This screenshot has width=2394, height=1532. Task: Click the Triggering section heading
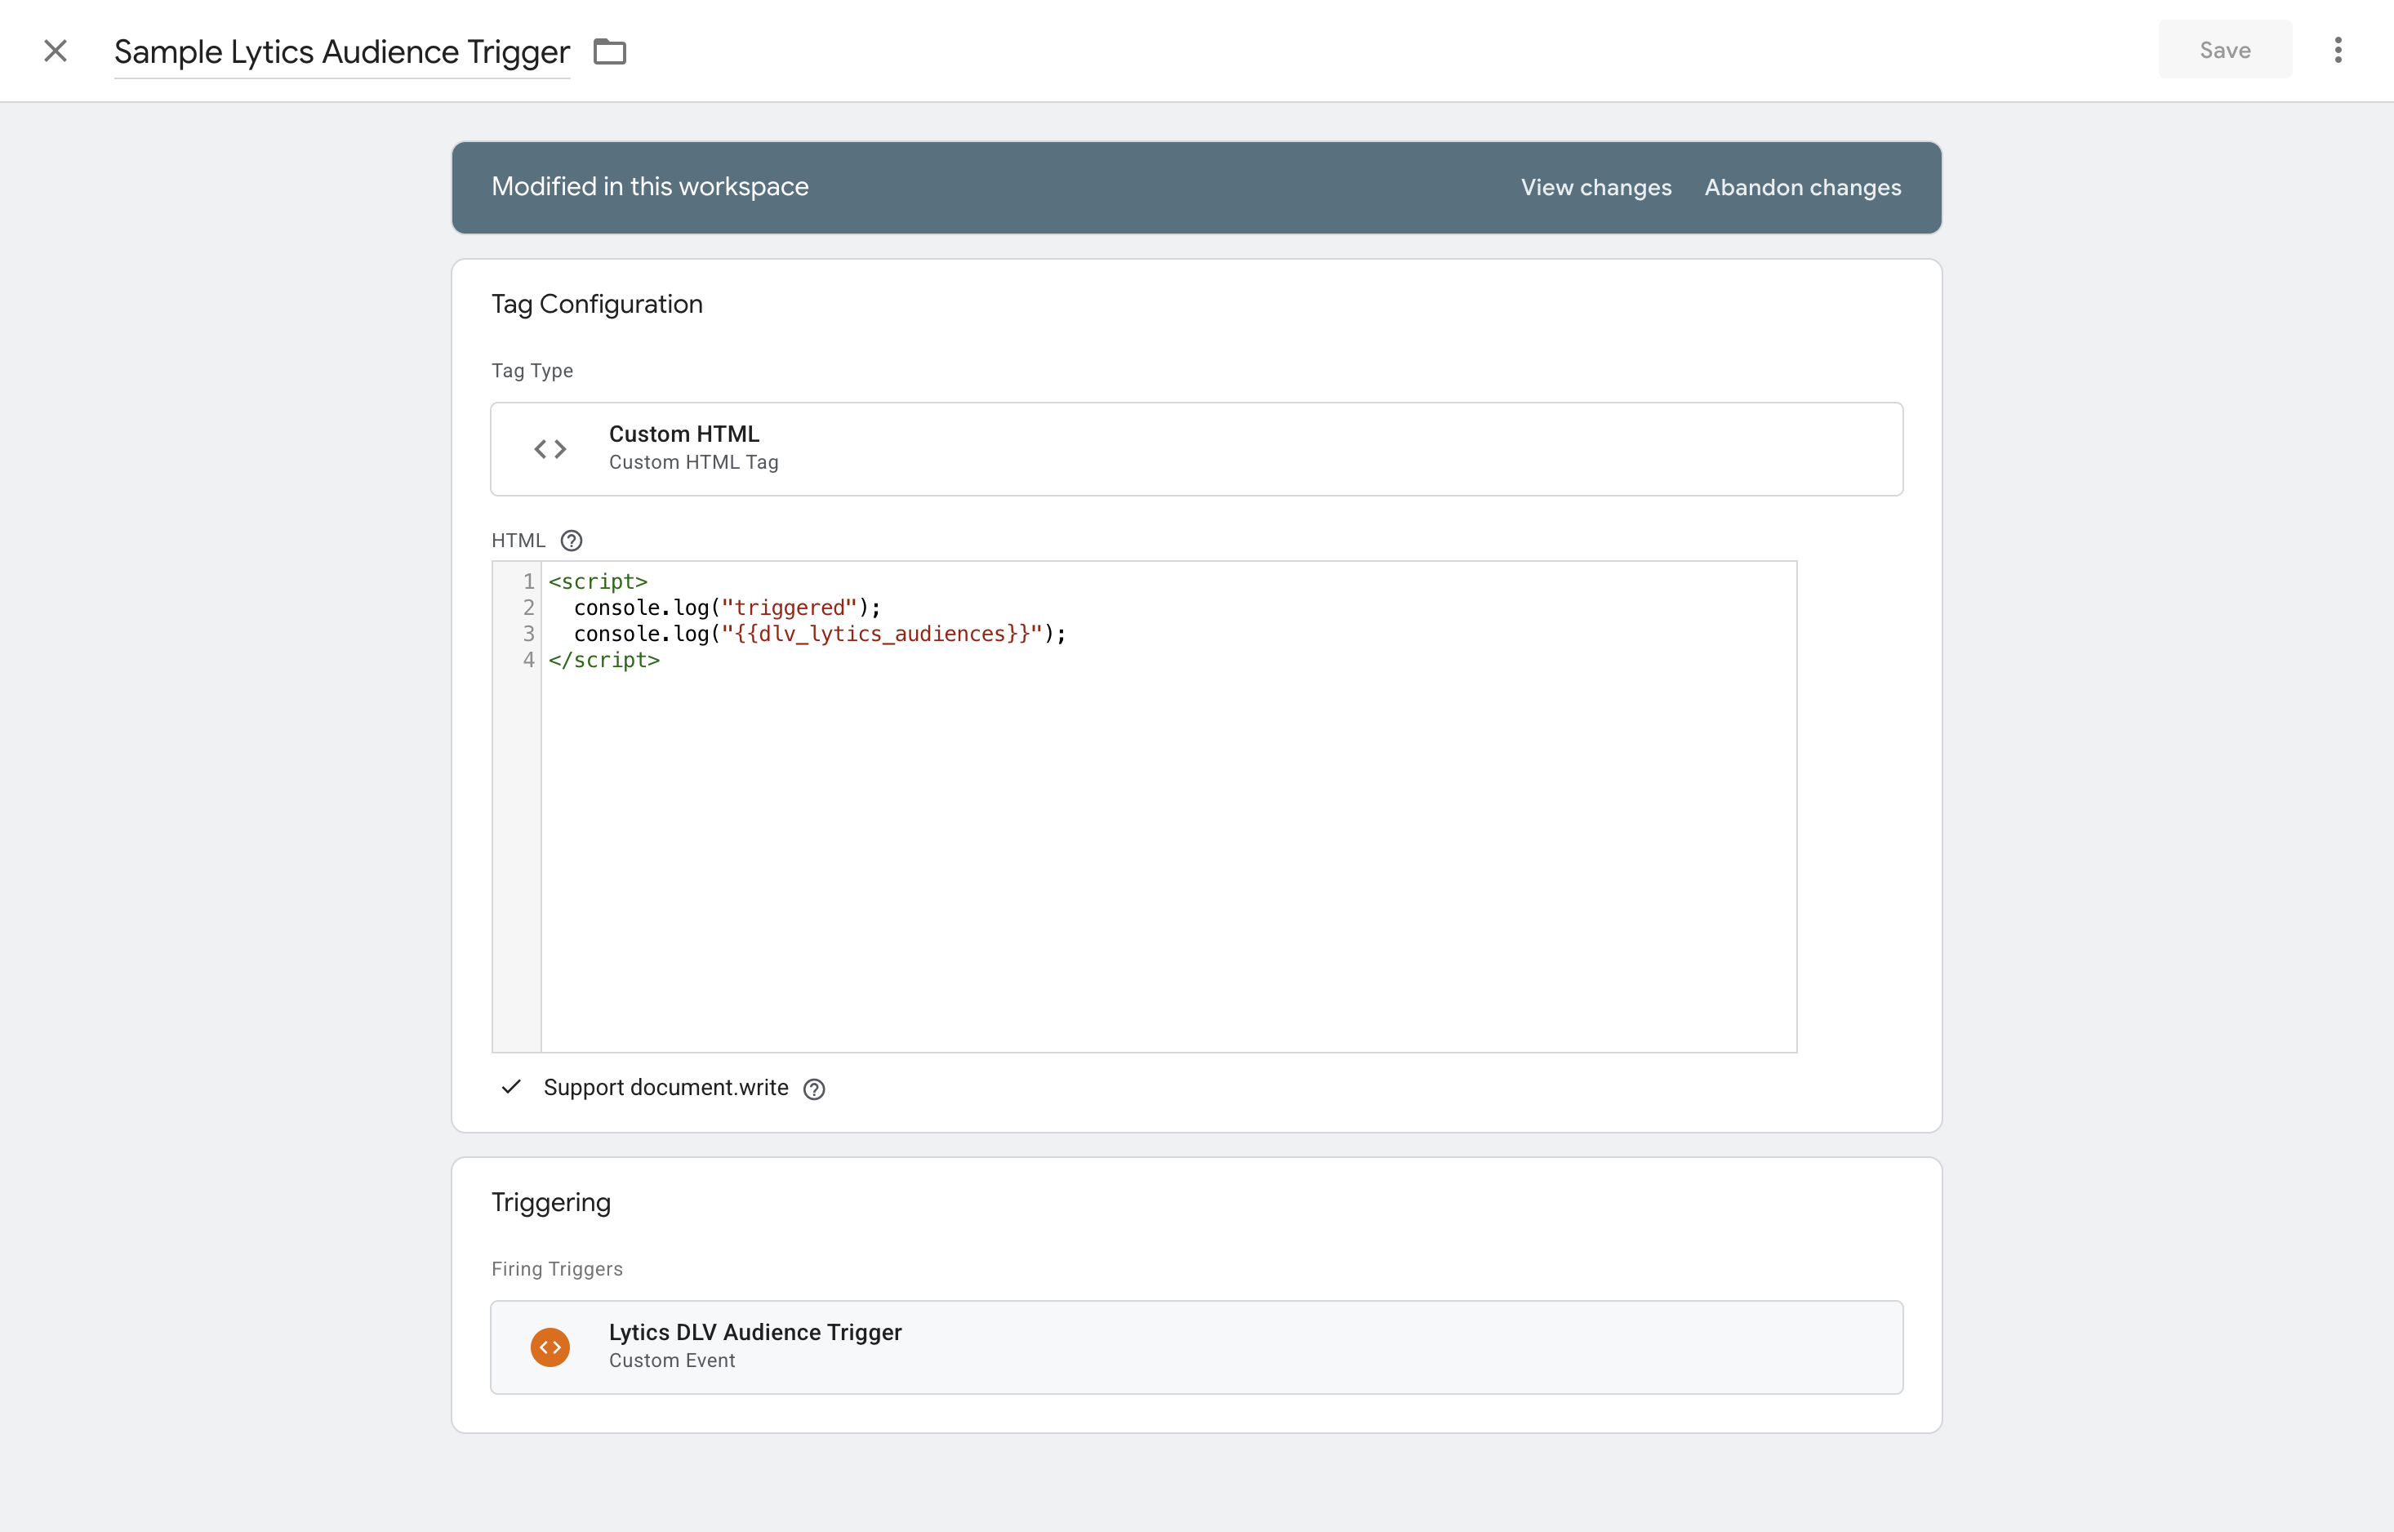551,1202
